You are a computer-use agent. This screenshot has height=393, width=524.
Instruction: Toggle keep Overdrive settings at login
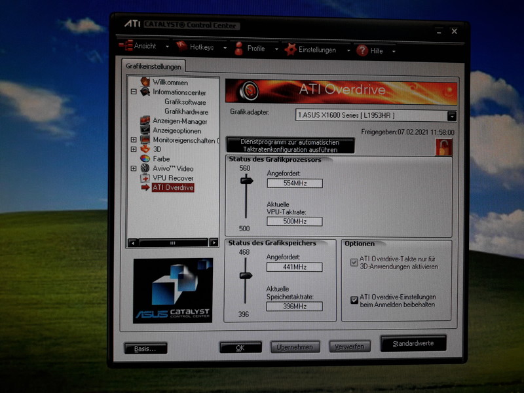tap(354, 300)
